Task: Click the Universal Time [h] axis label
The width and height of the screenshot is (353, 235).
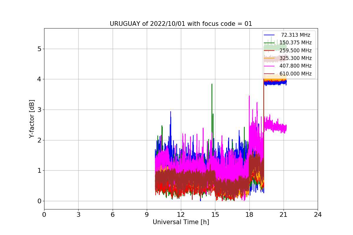Action: 181,222
